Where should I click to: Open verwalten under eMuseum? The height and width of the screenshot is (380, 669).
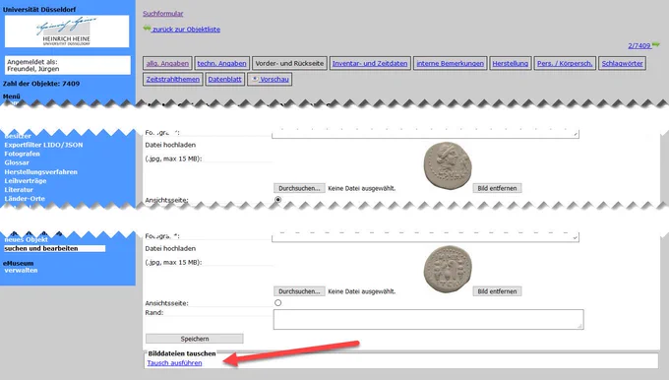(21, 271)
